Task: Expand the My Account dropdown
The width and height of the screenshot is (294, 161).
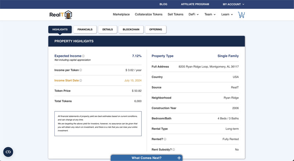Action: click(x=233, y=4)
